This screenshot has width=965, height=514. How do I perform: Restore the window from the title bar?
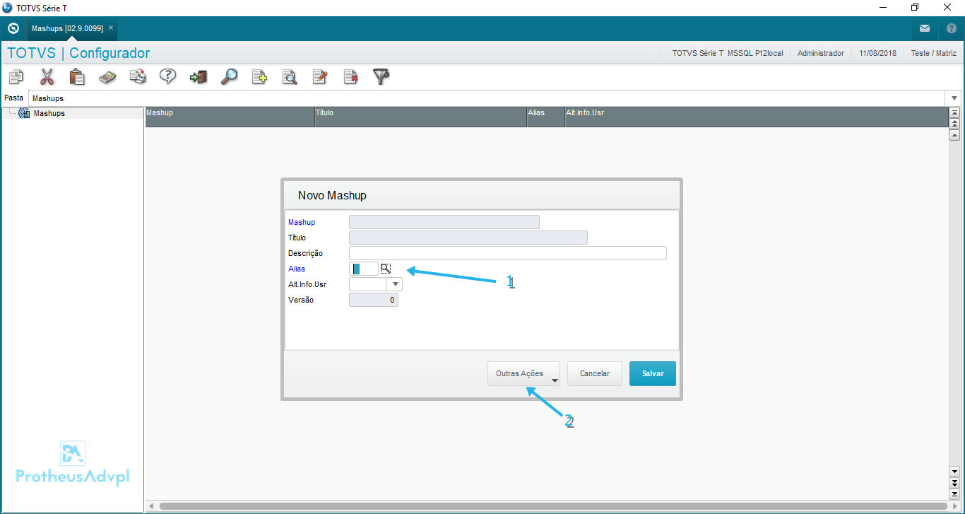point(915,7)
